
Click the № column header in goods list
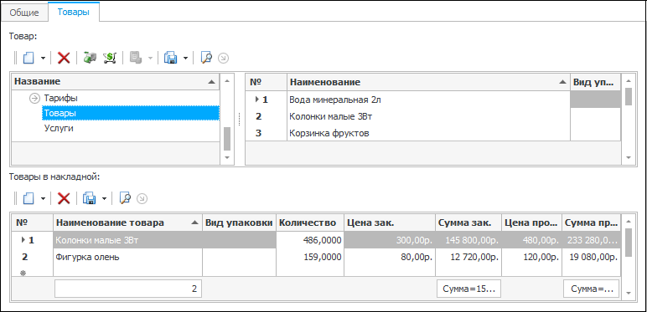click(267, 82)
